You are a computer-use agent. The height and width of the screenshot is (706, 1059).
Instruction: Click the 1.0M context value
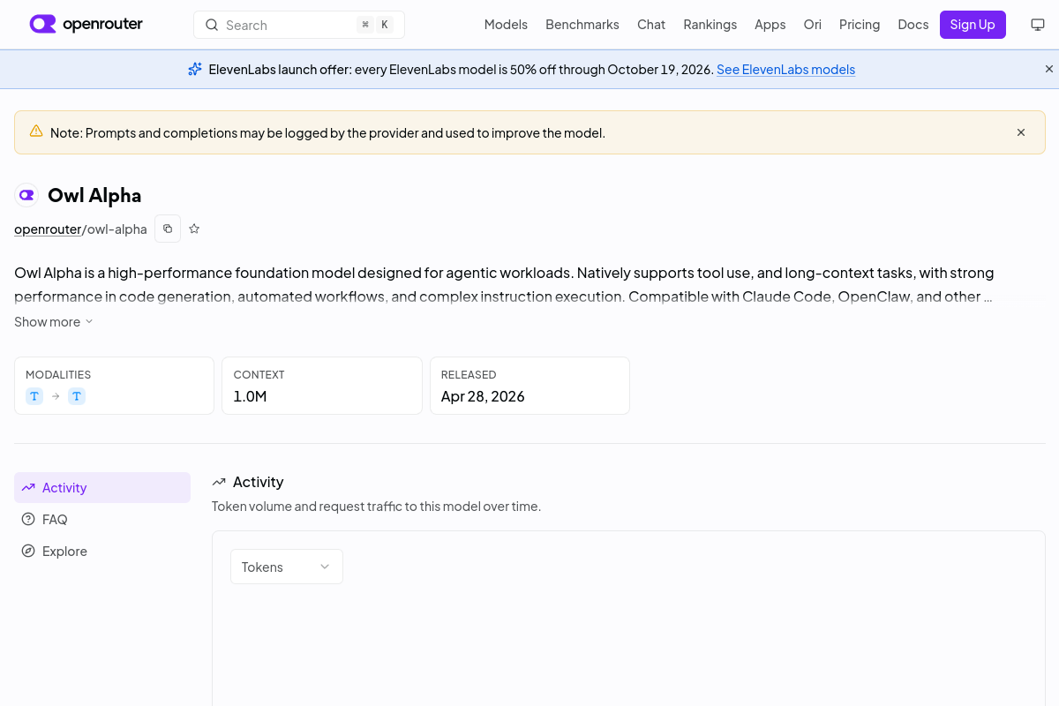250,396
